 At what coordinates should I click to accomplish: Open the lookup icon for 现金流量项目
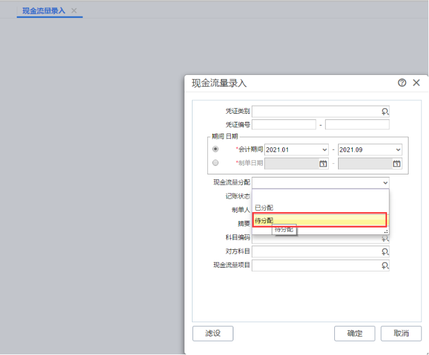(385, 265)
